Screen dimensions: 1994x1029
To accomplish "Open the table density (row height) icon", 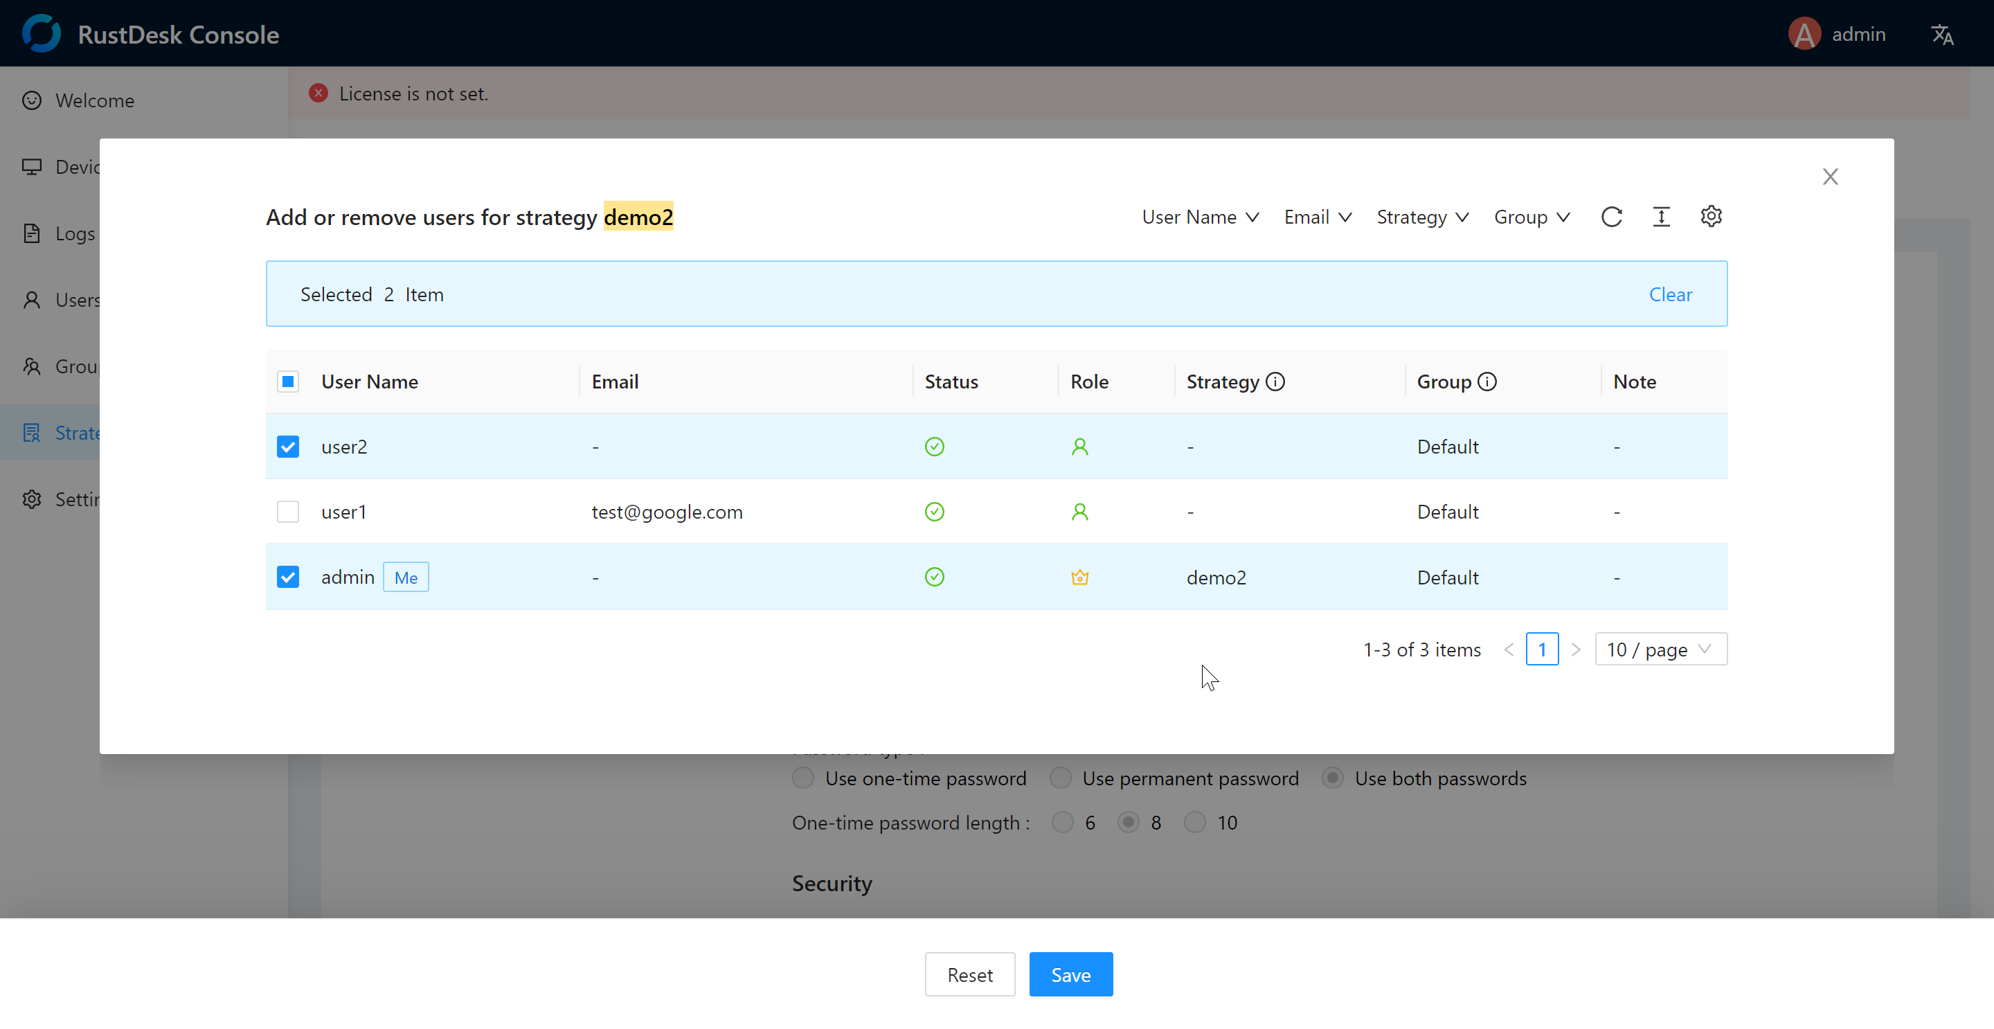I will tap(1661, 217).
